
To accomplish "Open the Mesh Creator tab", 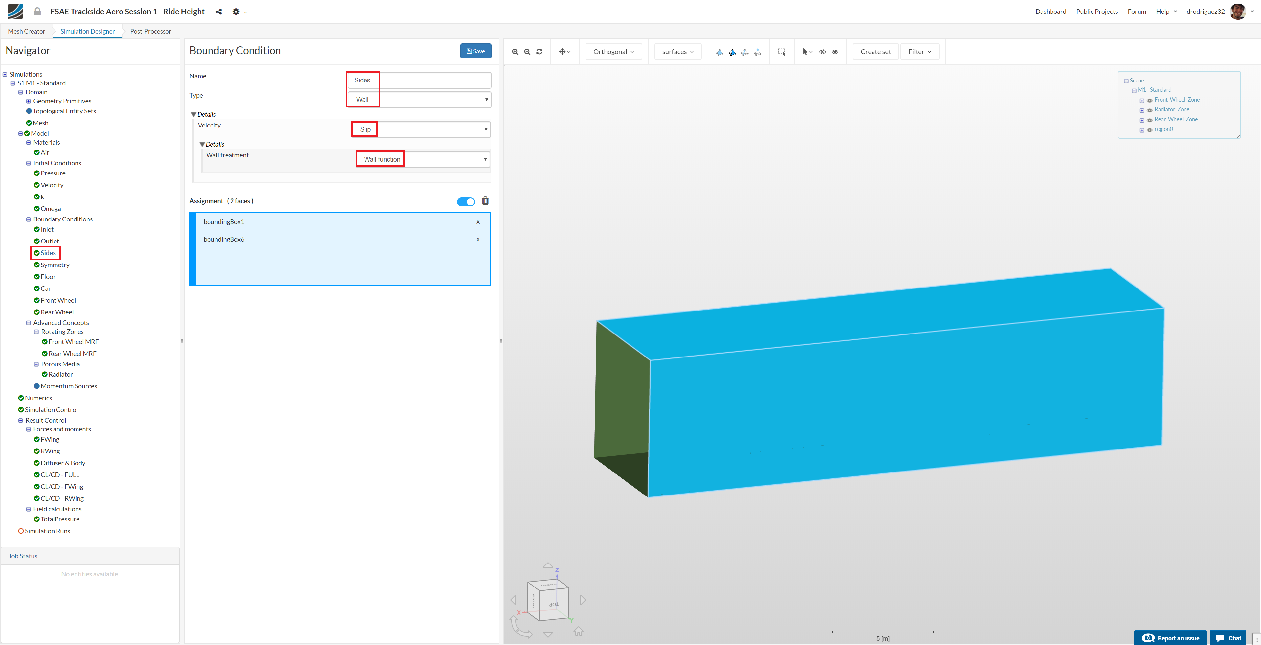I will 26,31.
